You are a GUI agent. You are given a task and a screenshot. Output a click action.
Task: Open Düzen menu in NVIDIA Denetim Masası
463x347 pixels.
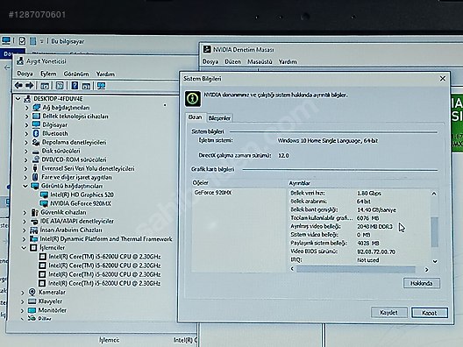coord(232,61)
